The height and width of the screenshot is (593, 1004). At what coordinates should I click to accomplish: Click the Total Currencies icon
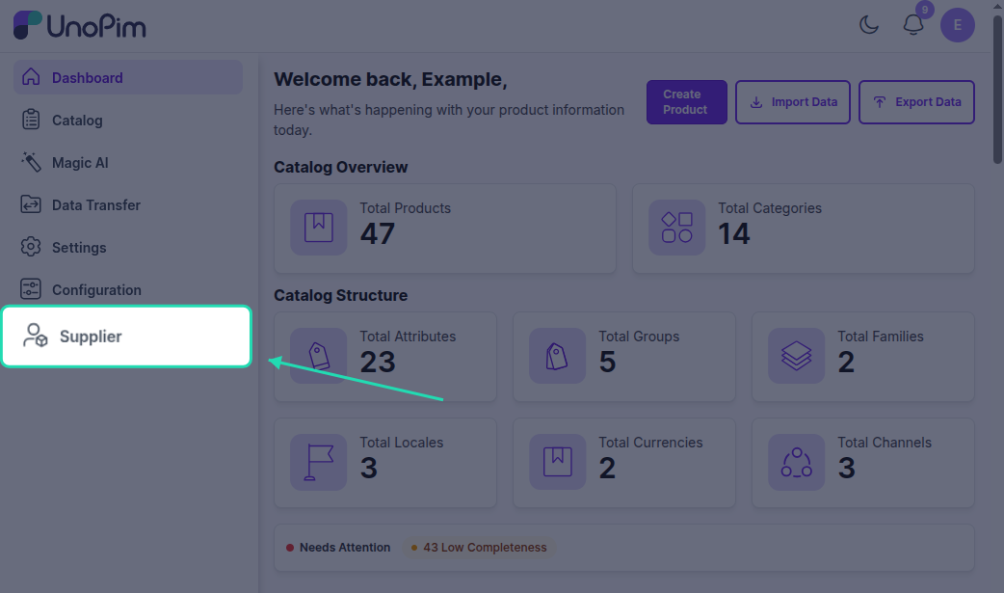[x=557, y=462]
